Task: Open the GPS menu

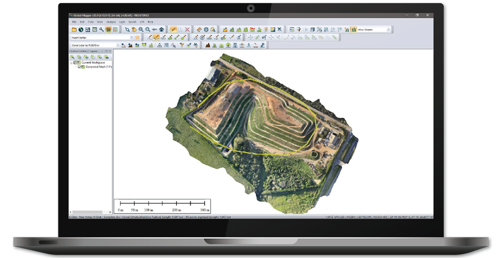Action: (142, 22)
